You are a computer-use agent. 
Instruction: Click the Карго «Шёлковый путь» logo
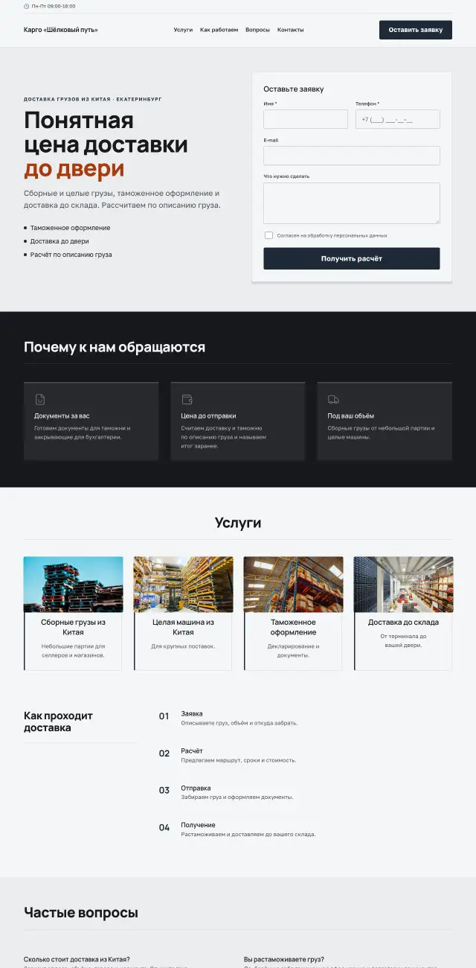pos(61,30)
